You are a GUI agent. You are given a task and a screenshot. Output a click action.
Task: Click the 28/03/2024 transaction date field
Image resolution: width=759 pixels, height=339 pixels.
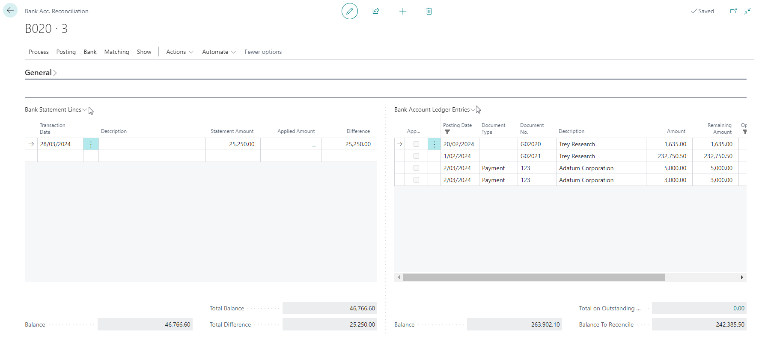[x=60, y=144]
